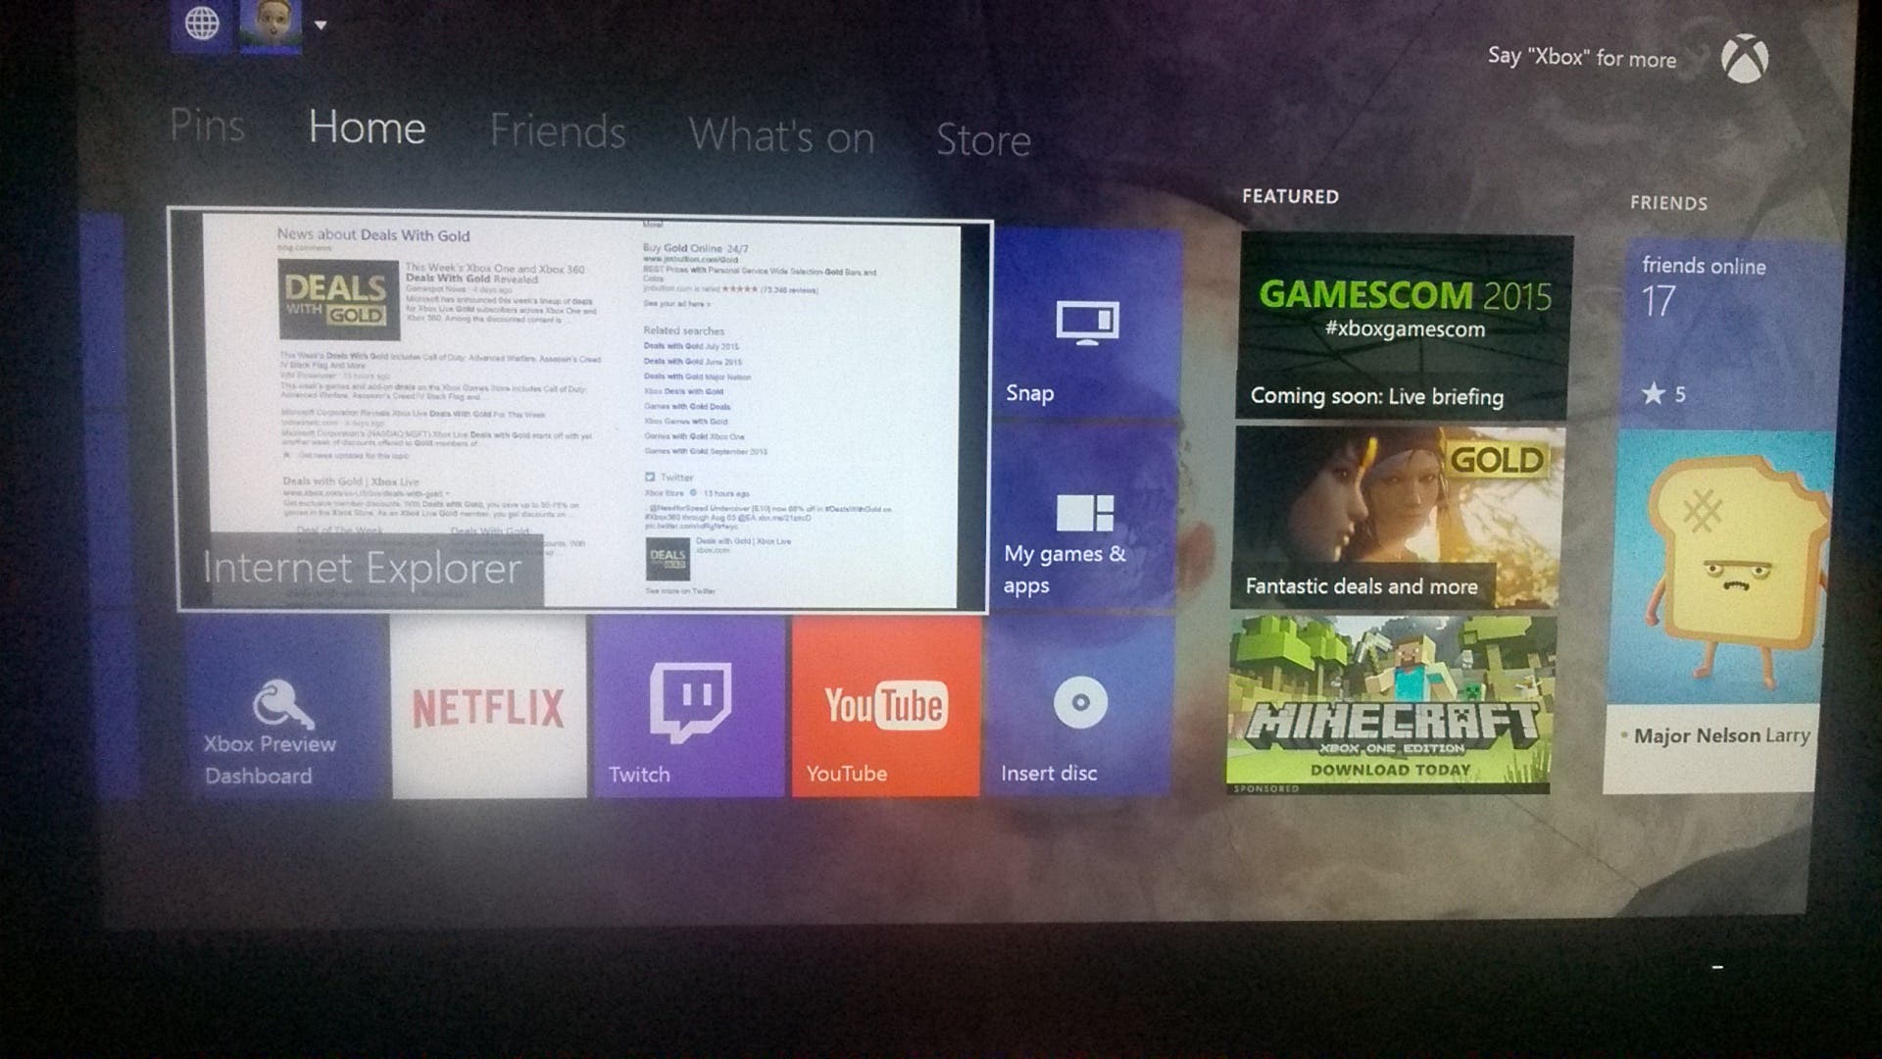The height and width of the screenshot is (1059, 1882).
Task: Open the Friends tab
Action: click(557, 131)
